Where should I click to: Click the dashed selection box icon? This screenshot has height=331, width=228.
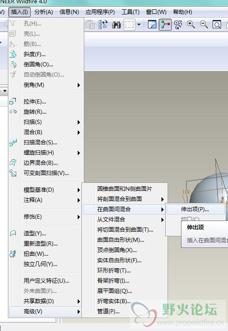click(x=129, y=25)
